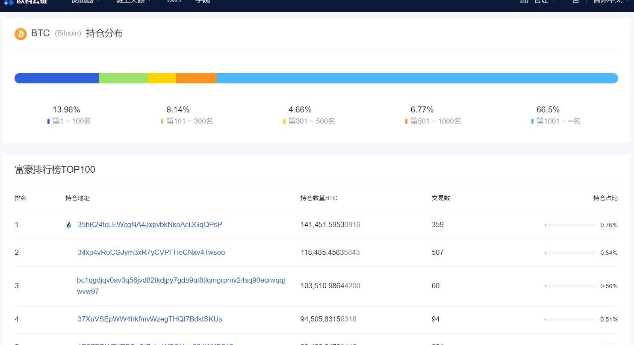Click the yellow marker for 第301 ~ 500名
The image size is (634, 345).
point(284,121)
